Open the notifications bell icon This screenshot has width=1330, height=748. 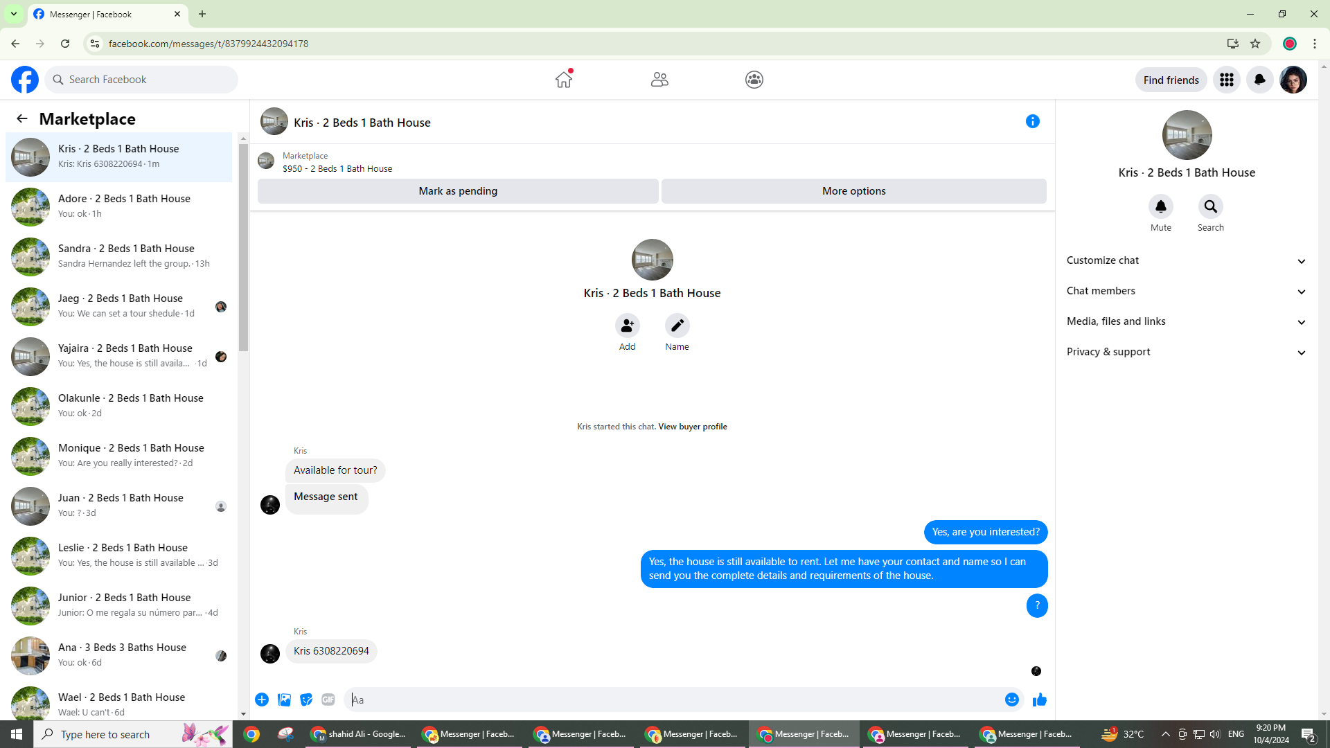pos(1260,80)
